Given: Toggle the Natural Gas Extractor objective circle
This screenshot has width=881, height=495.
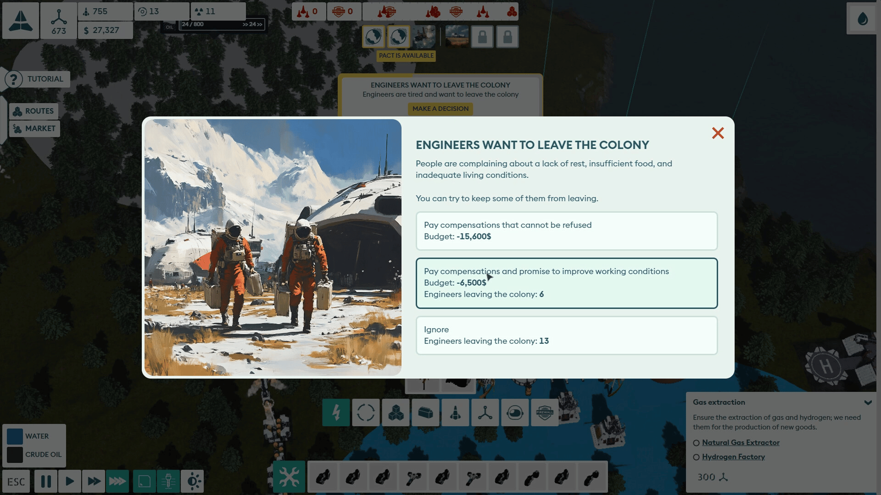Looking at the screenshot, I should pos(696,443).
